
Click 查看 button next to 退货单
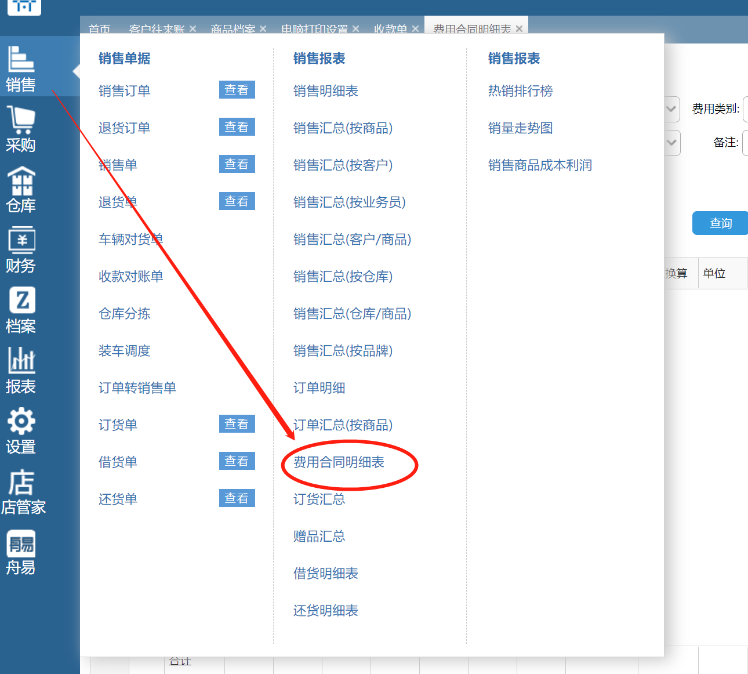[x=237, y=201]
